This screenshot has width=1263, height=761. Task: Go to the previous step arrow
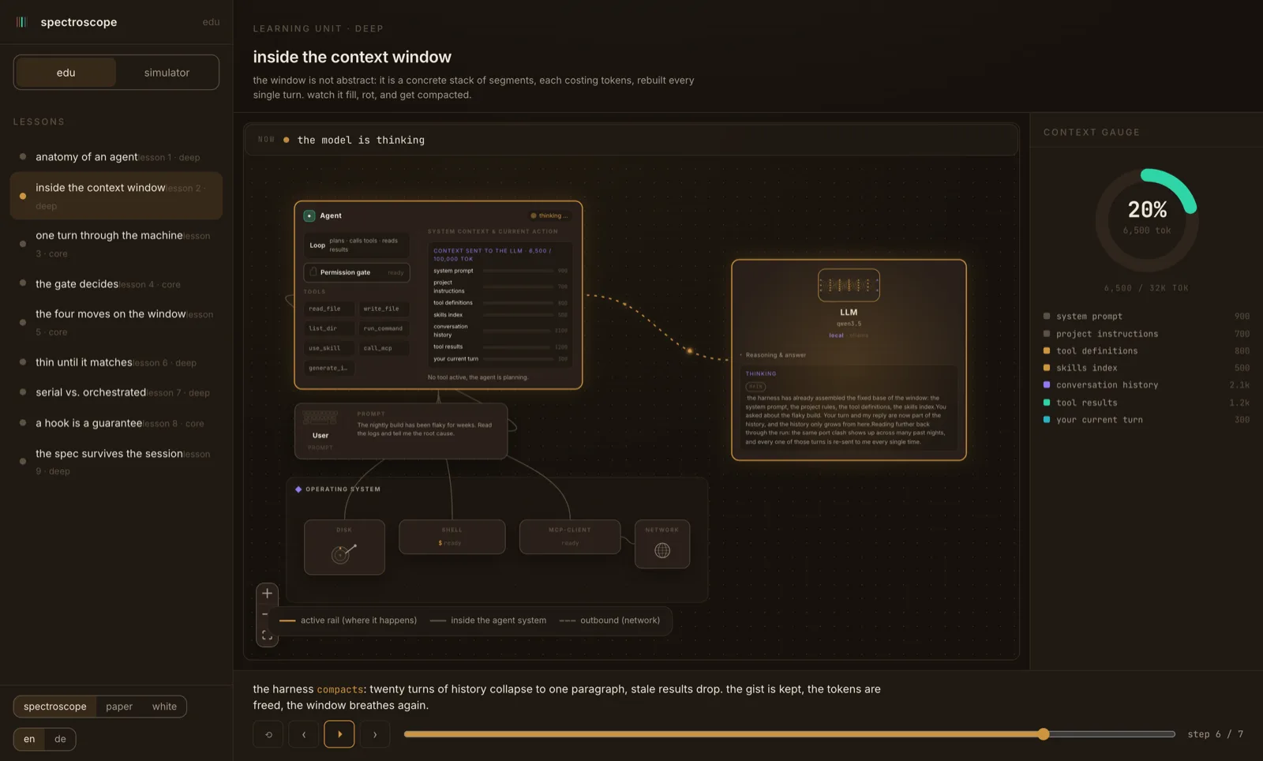click(x=304, y=734)
